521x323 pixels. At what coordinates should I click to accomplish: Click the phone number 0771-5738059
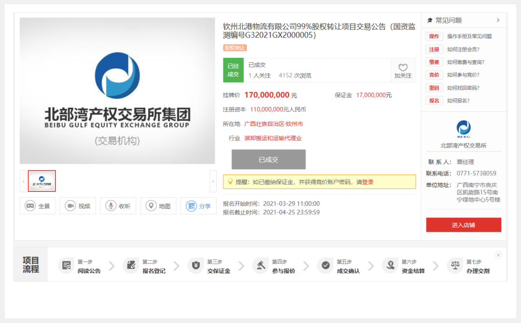(476, 173)
